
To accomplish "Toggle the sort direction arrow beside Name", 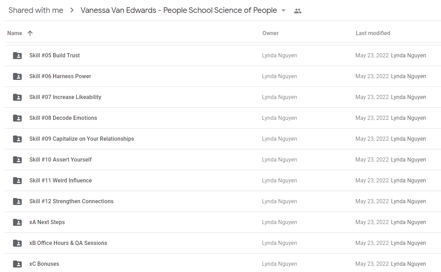I will point(30,33).
